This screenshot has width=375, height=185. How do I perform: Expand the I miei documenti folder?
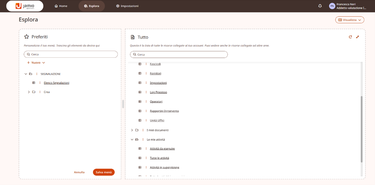(132, 130)
